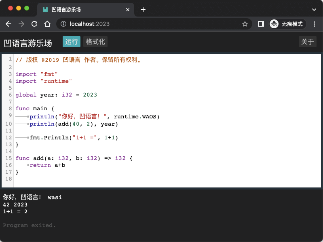Click the 凹语言游乐场 page title
Image resolution: width=323 pixels, height=242 pixels.
[x=28, y=43]
